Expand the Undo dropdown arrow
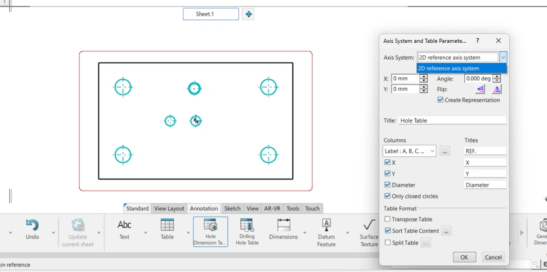The height and width of the screenshot is (272, 547). click(x=53, y=233)
